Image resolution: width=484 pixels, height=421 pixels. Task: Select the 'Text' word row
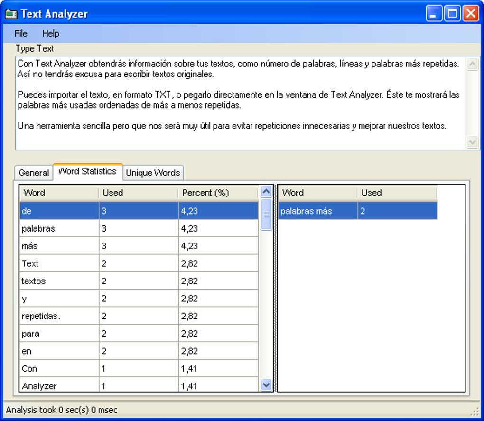[139, 263]
